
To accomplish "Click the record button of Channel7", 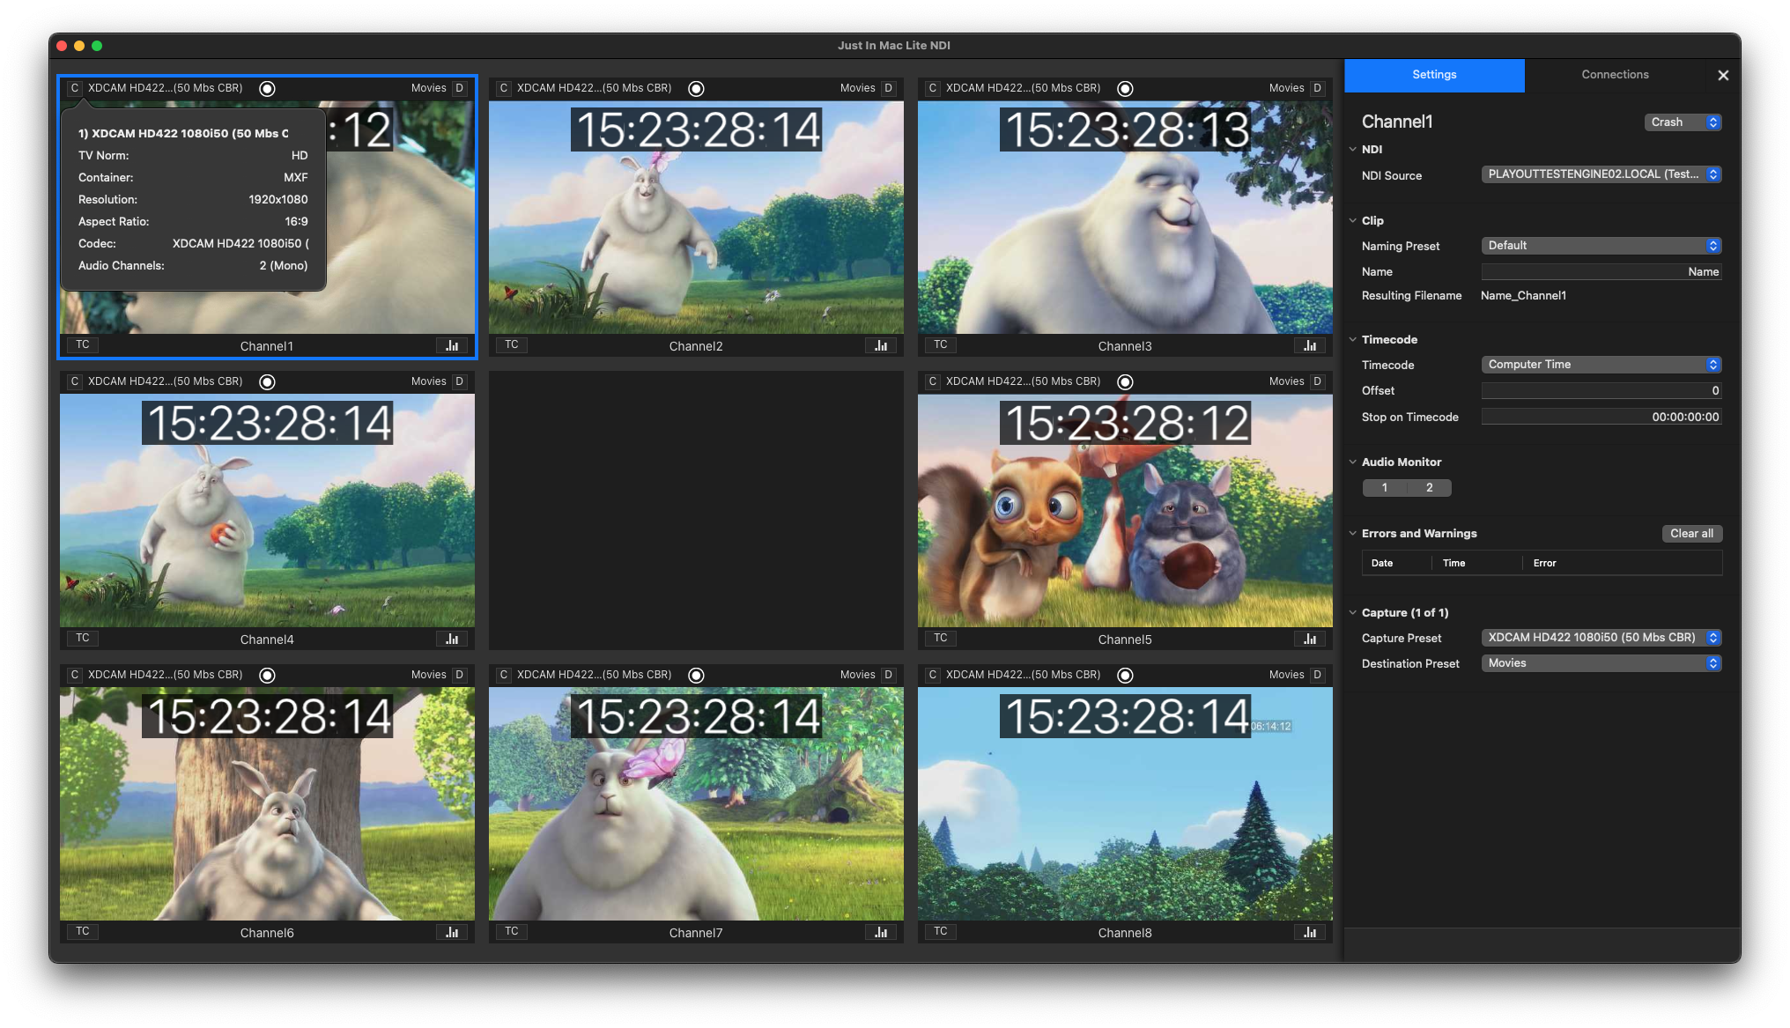I will point(696,675).
